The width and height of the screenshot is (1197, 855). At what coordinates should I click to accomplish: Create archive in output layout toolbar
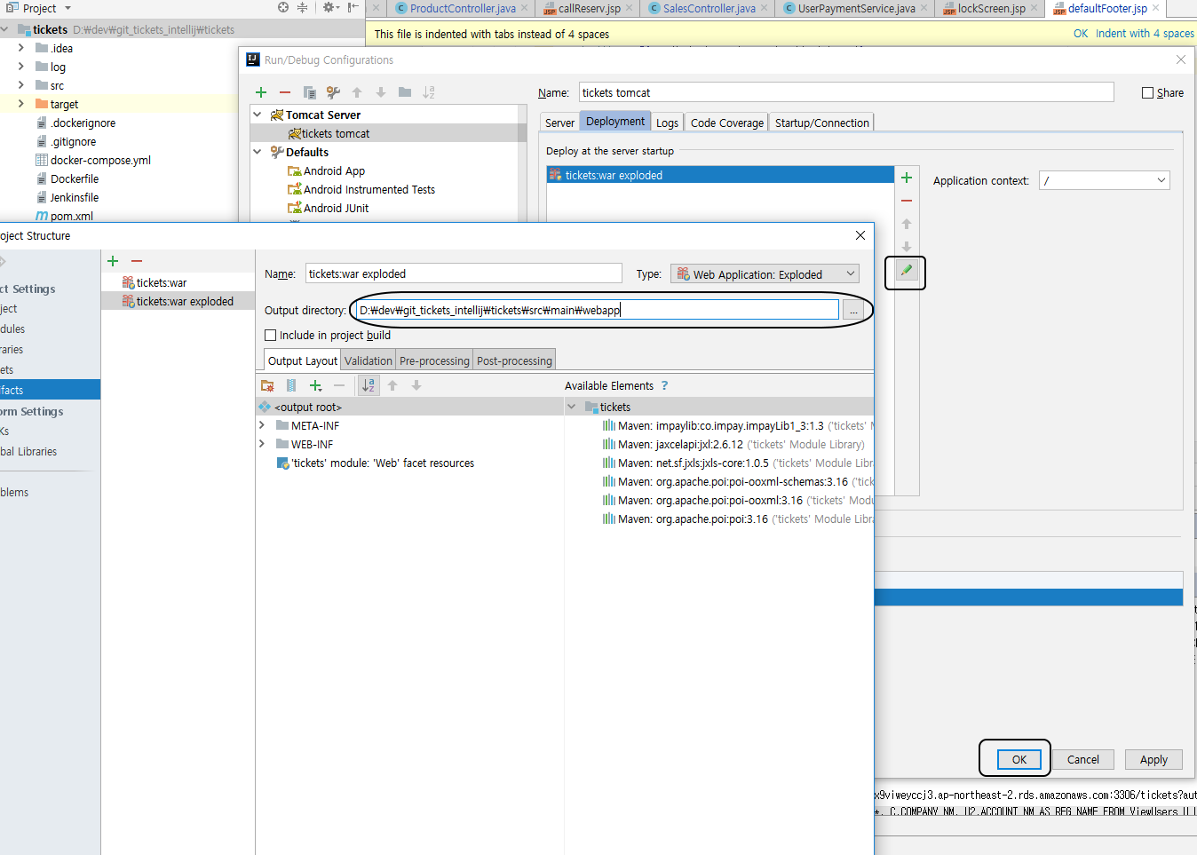[x=291, y=385]
